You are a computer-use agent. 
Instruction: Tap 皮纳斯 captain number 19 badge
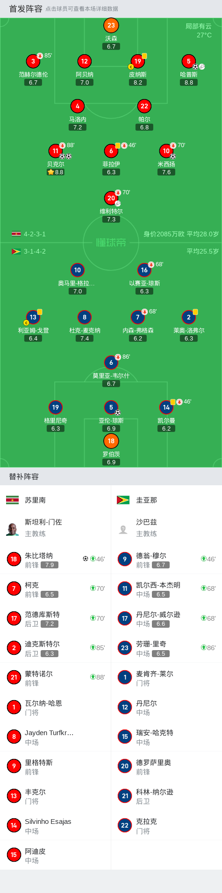[137, 61]
